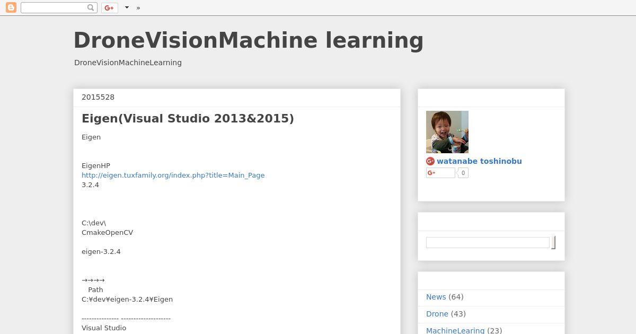Image resolution: width=636 pixels, height=334 pixels.
Task: Open the eigen.tuxfamily.org Main_Page link
Action: 173,175
